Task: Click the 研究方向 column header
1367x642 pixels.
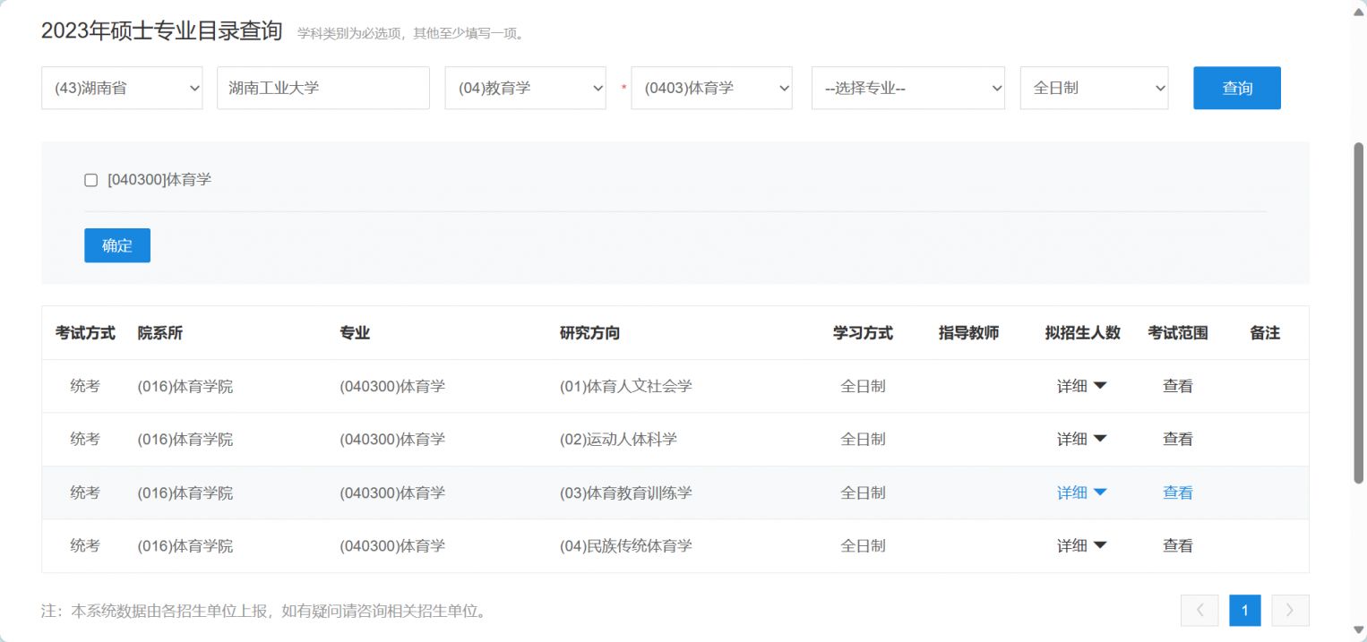Action: click(x=589, y=333)
